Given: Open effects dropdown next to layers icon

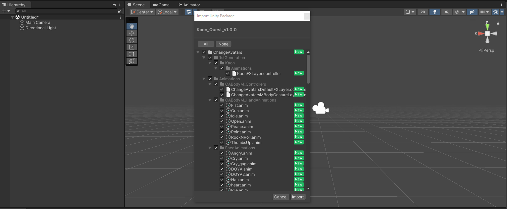Looking at the screenshot, I should tap(463, 12).
